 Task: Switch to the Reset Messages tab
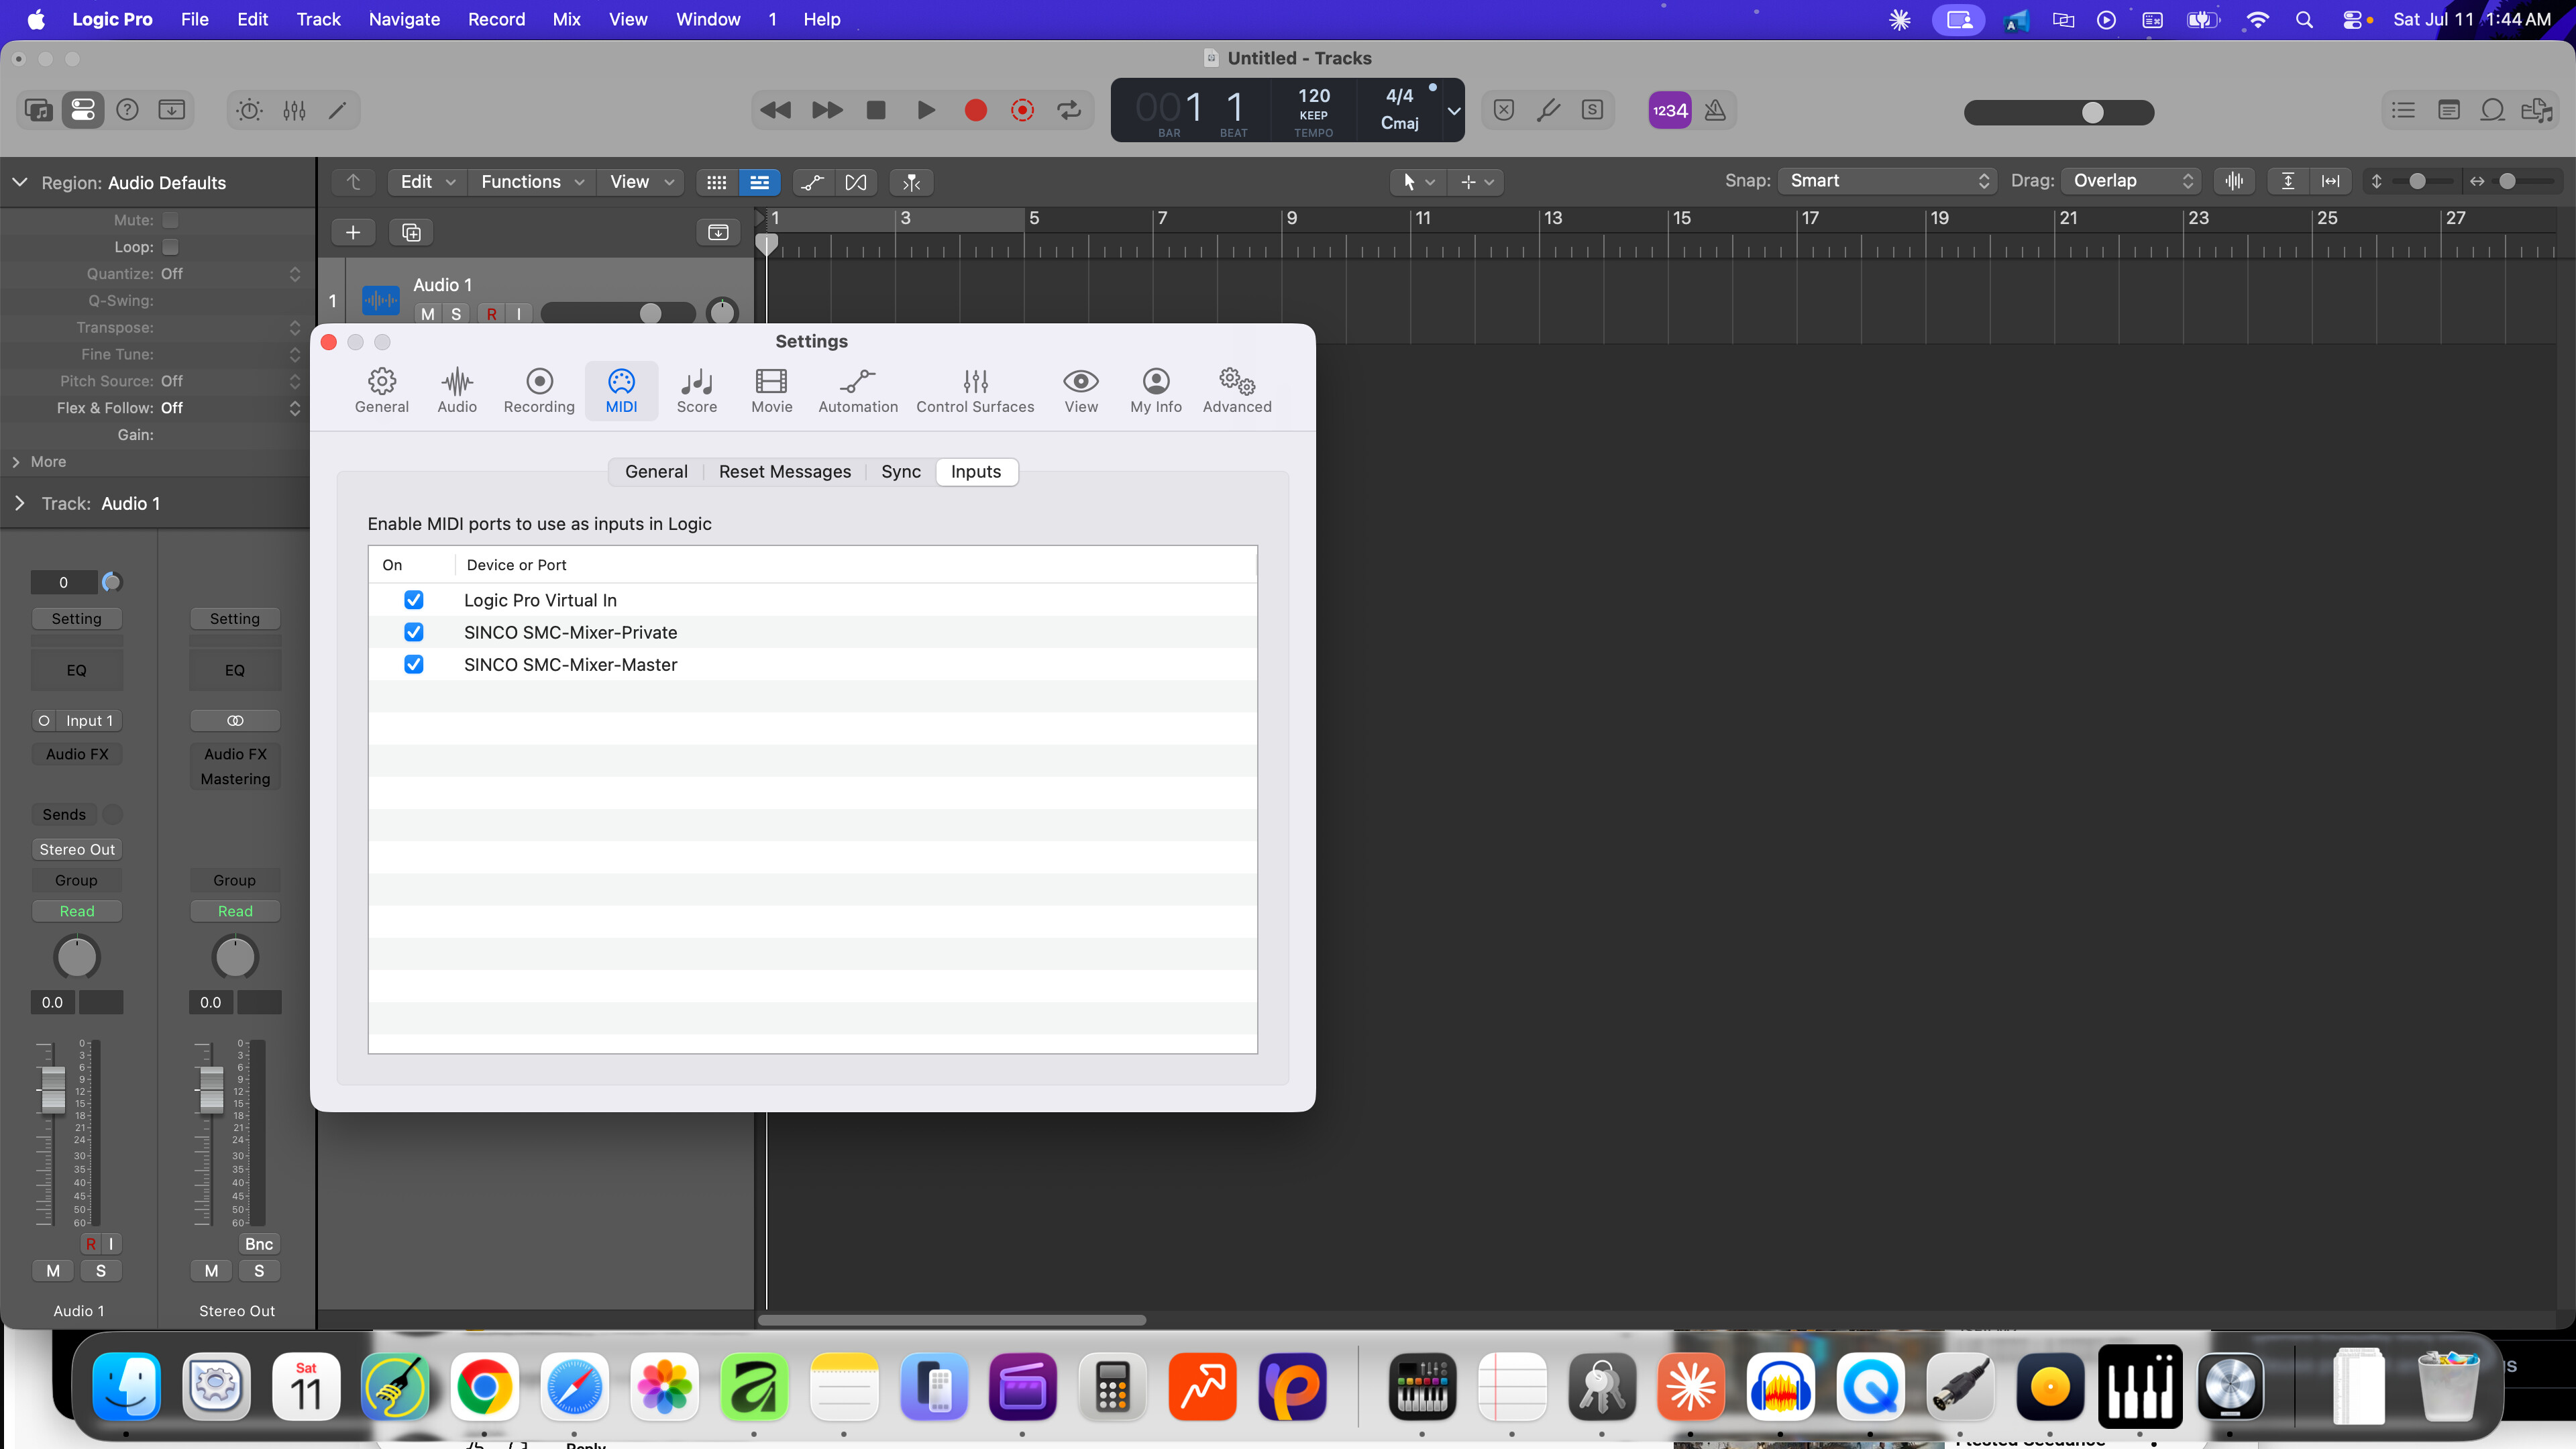point(785,472)
